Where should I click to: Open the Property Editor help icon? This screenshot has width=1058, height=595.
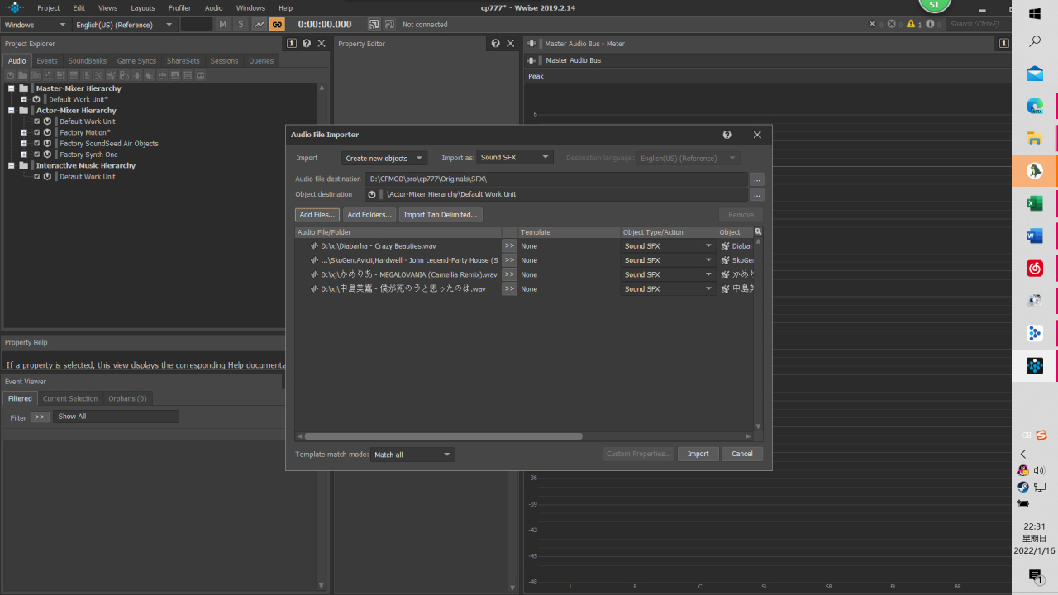click(495, 43)
